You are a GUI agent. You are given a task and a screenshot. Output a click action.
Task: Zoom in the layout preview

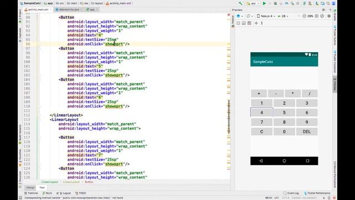click(x=317, y=16)
